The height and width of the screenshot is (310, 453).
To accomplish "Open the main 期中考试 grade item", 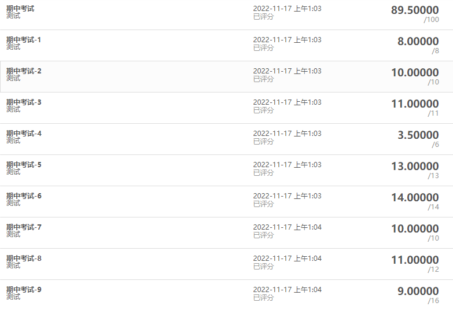I will pos(20,9).
